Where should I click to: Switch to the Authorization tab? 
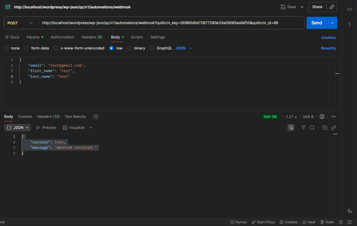[x=62, y=37]
